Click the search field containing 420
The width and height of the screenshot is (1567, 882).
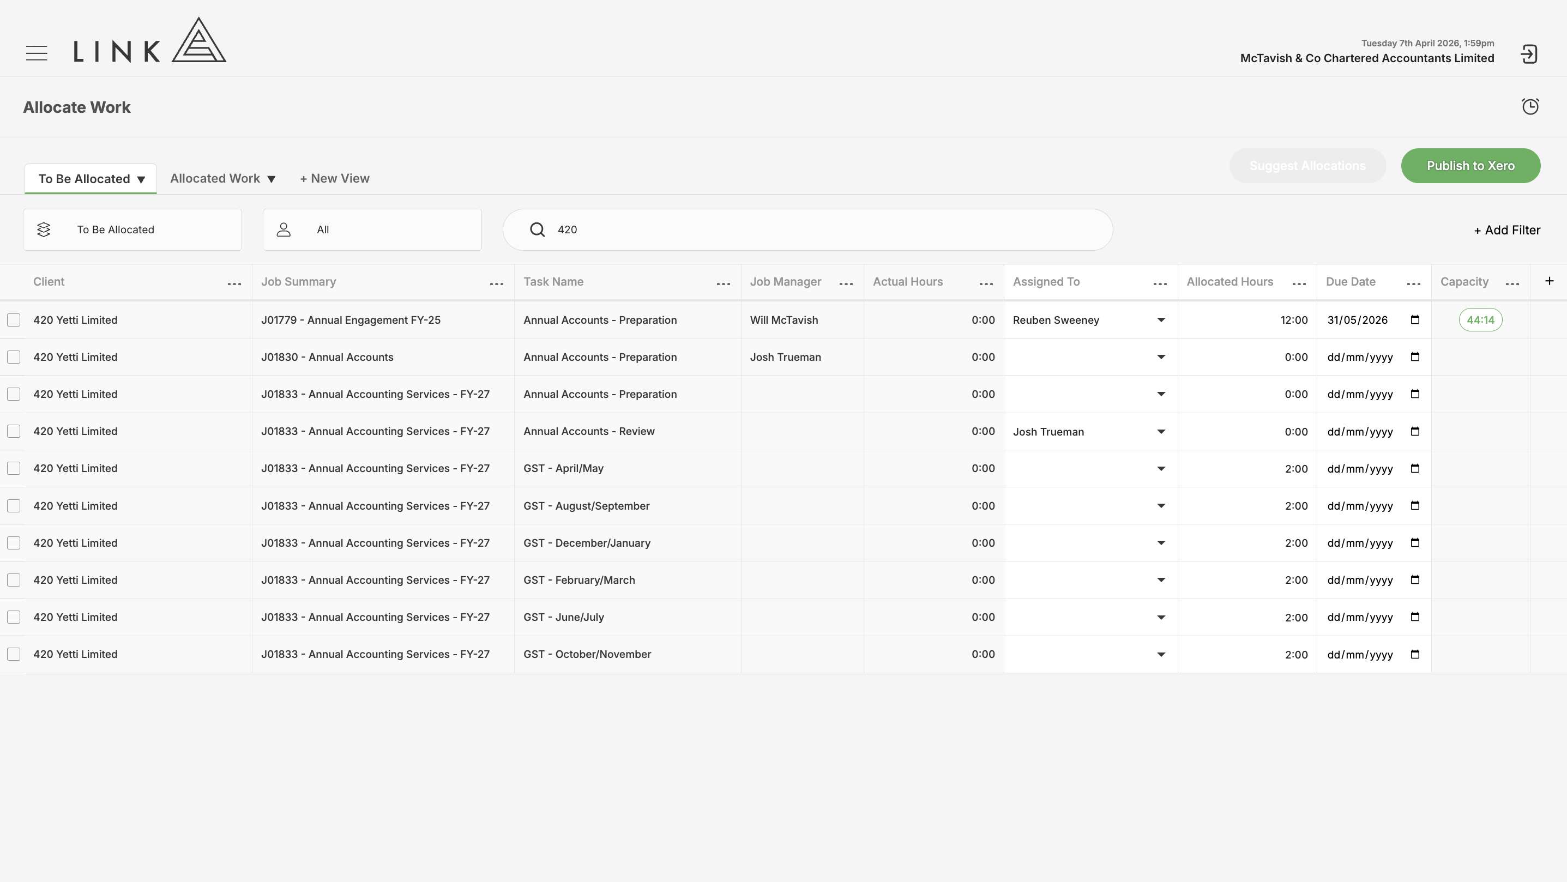(x=808, y=230)
